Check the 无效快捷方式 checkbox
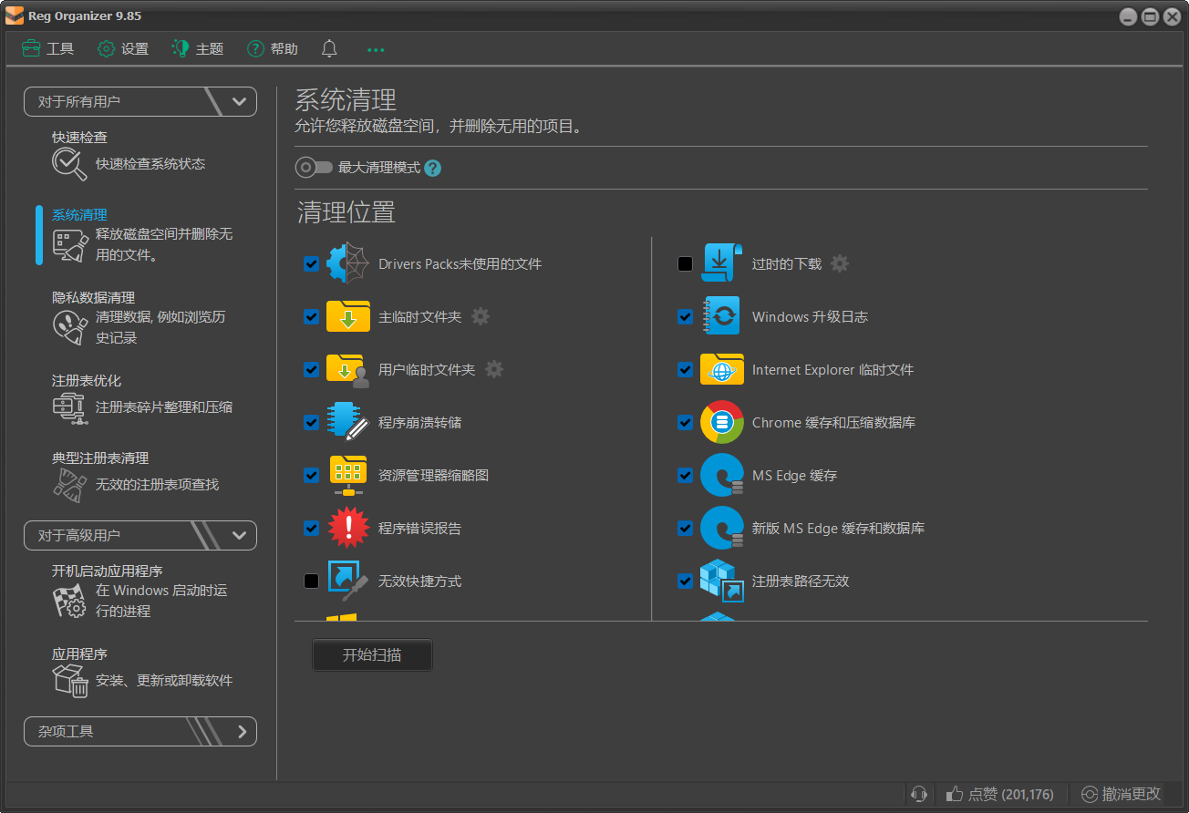Image resolution: width=1189 pixels, height=813 pixels. coord(312,581)
